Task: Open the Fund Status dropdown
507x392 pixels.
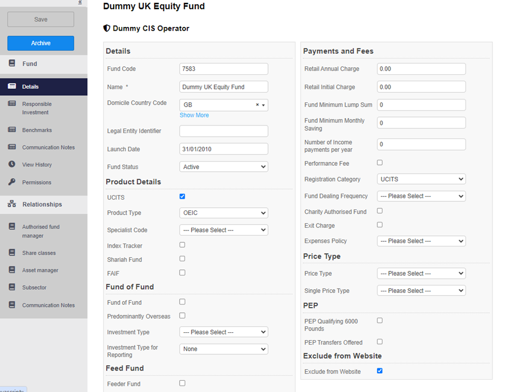Action: (x=223, y=167)
